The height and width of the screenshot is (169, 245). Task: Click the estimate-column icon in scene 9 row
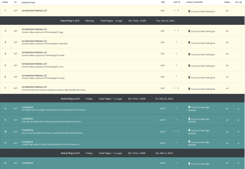tap(238, 120)
